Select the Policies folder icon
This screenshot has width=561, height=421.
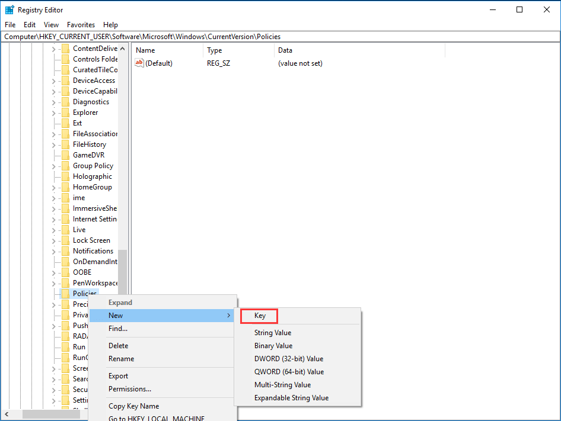pyautogui.click(x=65, y=294)
